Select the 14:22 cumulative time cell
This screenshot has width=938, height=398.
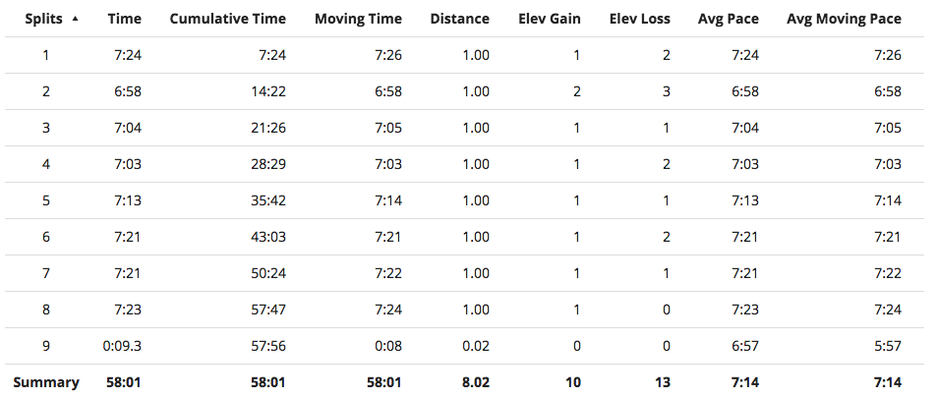pos(268,91)
